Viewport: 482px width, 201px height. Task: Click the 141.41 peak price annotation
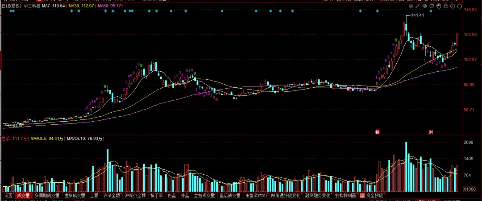[418, 15]
